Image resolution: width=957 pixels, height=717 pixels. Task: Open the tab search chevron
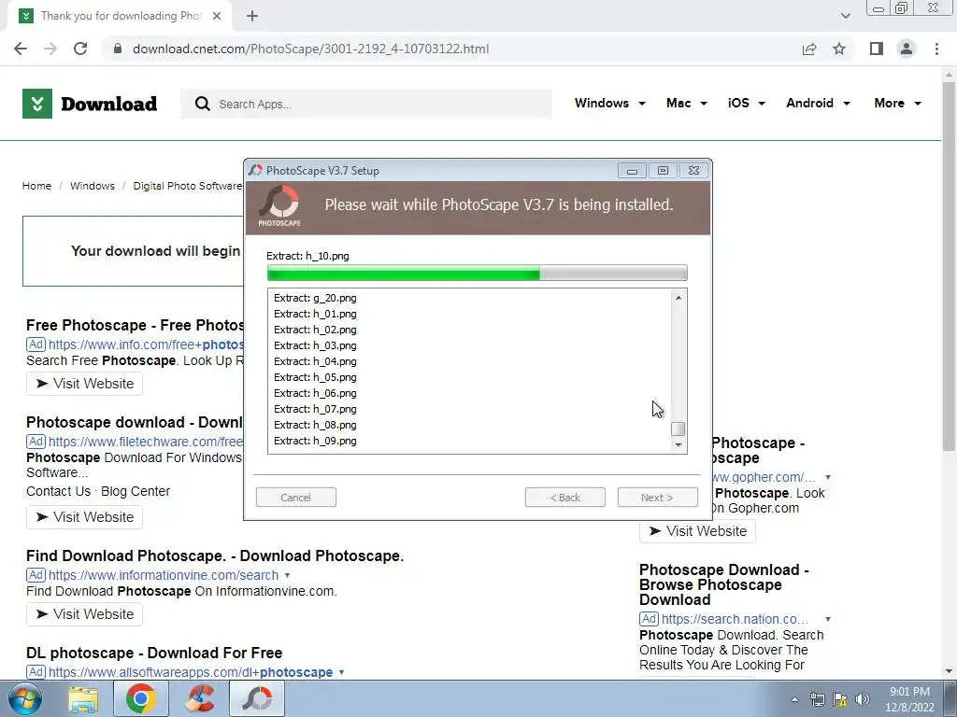coord(845,16)
